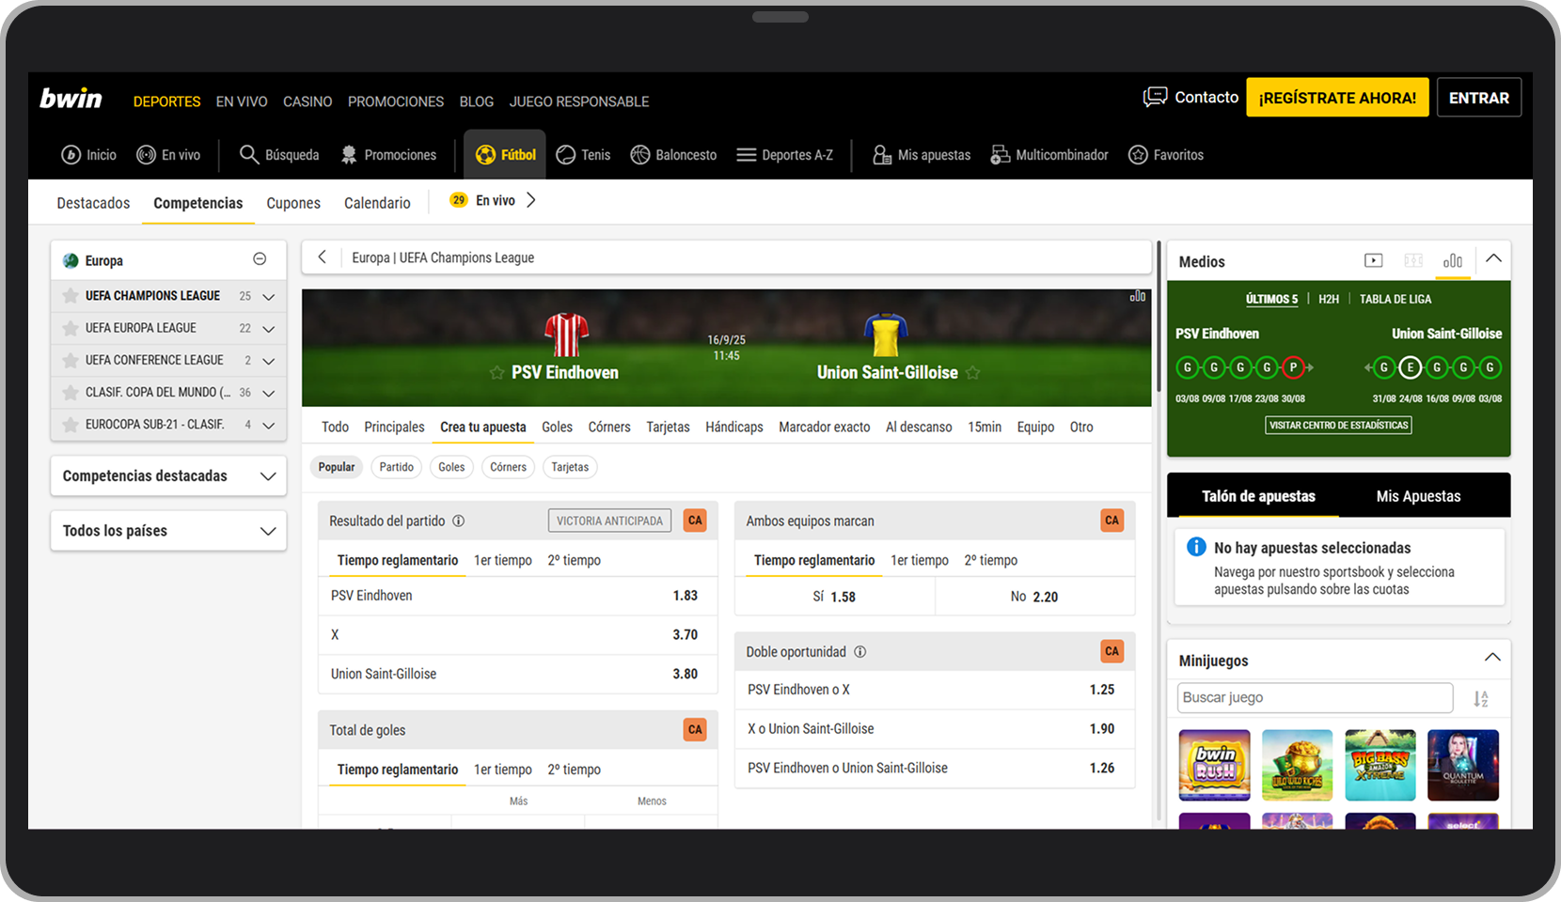Click the bwin logo
This screenshot has height=902, width=1561.
pos(71,99)
